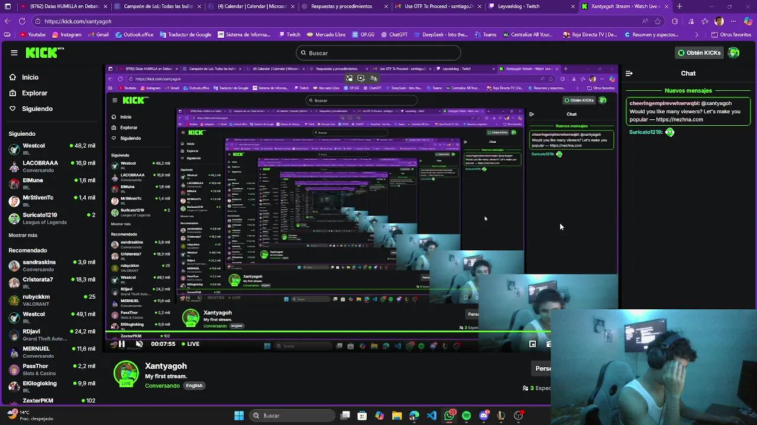The height and width of the screenshot is (425, 757).
Task: Open Visual Studio Code from taskbar
Action: [432, 416]
